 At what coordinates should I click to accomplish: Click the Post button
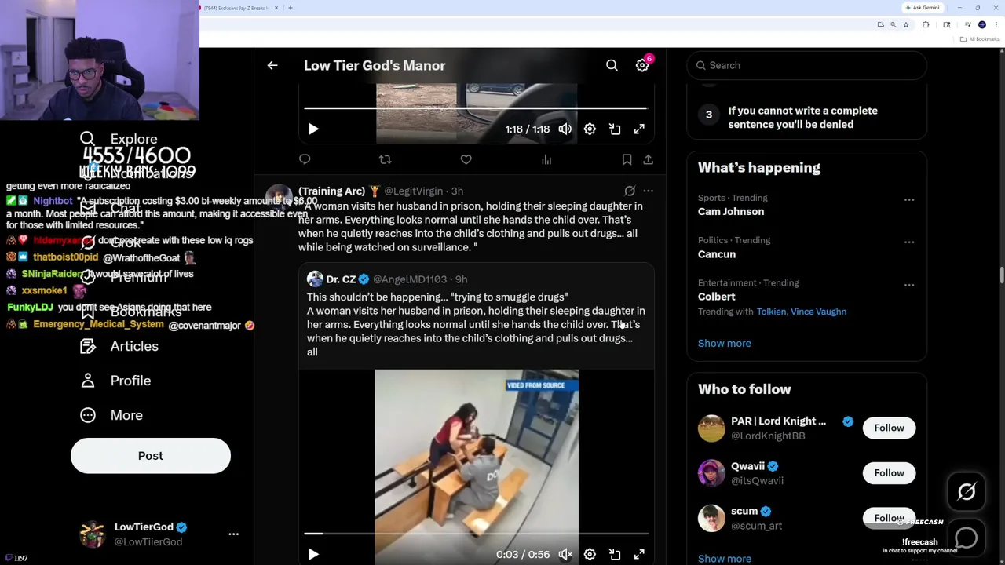(151, 456)
